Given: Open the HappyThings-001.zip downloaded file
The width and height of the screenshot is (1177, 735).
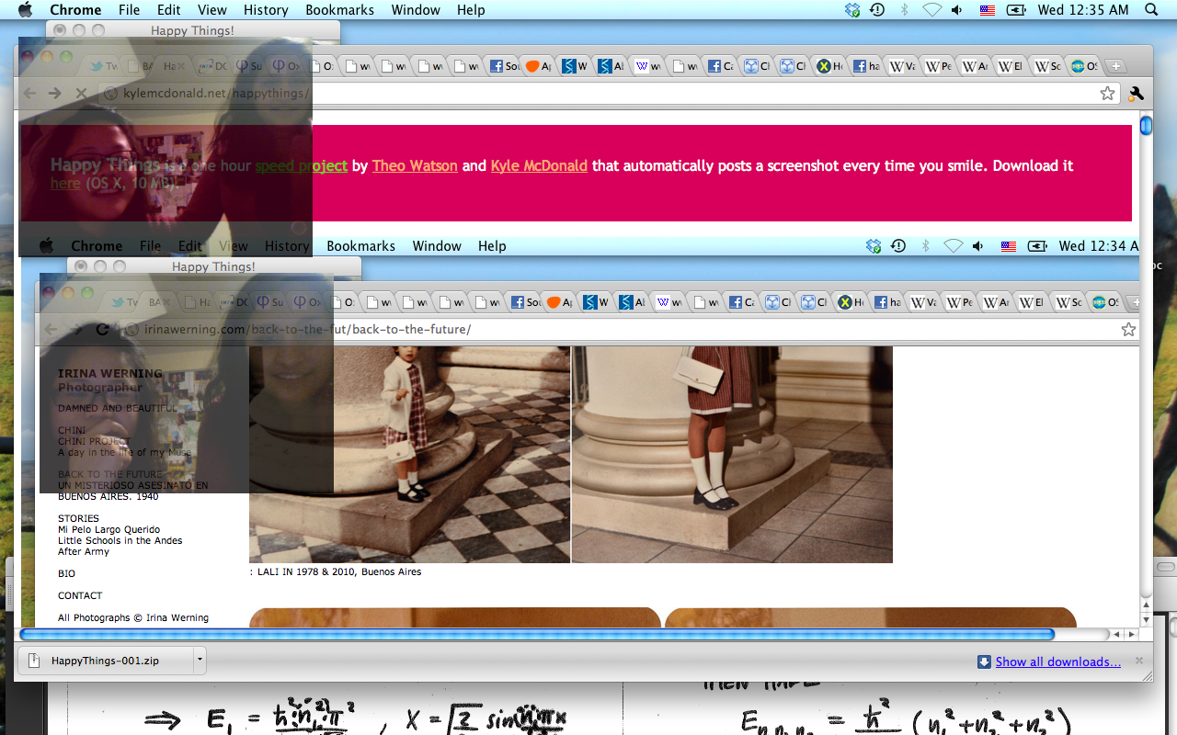Looking at the screenshot, I should pyautogui.click(x=104, y=661).
